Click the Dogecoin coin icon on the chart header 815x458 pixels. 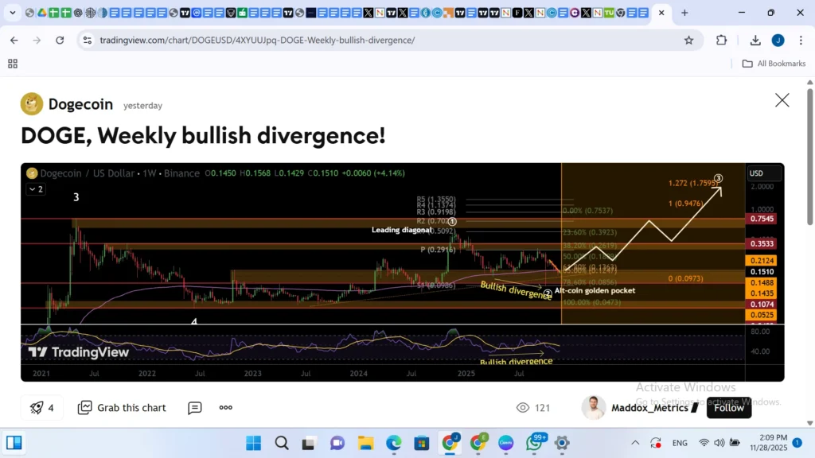coord(31,173)
